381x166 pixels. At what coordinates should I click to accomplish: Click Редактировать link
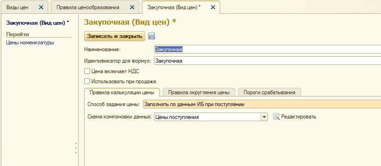[x=299, y=117]
